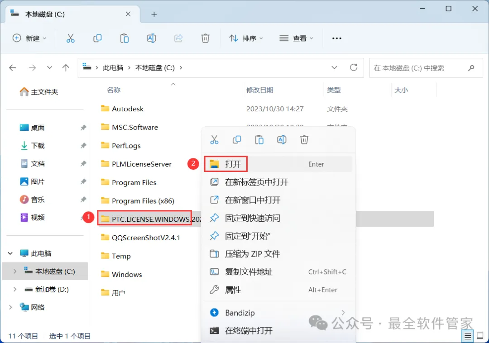Expand the 新加卷 (D:) tree node

click(14, 290)
